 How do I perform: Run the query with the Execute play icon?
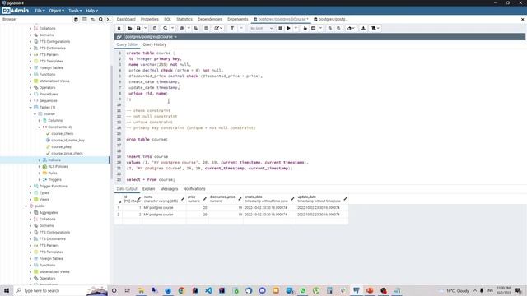288,29
